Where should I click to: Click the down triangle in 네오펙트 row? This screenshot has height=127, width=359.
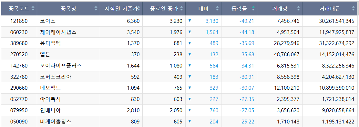point(190,88)
